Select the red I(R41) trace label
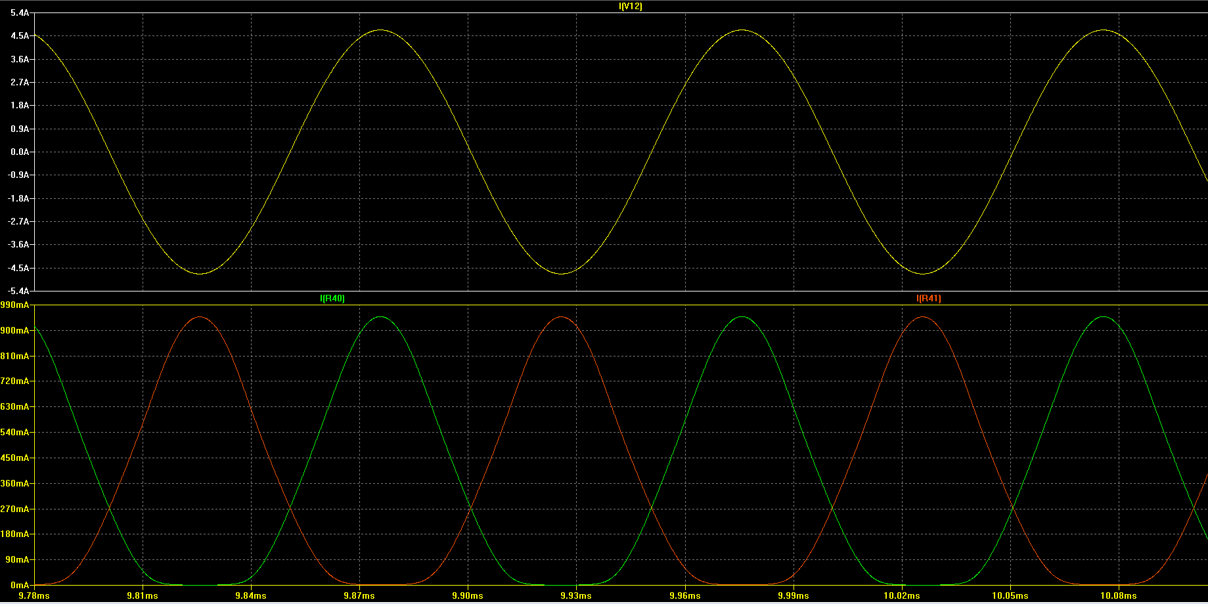 tap(929, 299)
